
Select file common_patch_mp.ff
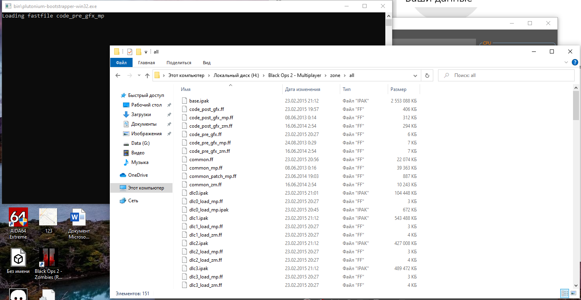(x=213, y=176)
